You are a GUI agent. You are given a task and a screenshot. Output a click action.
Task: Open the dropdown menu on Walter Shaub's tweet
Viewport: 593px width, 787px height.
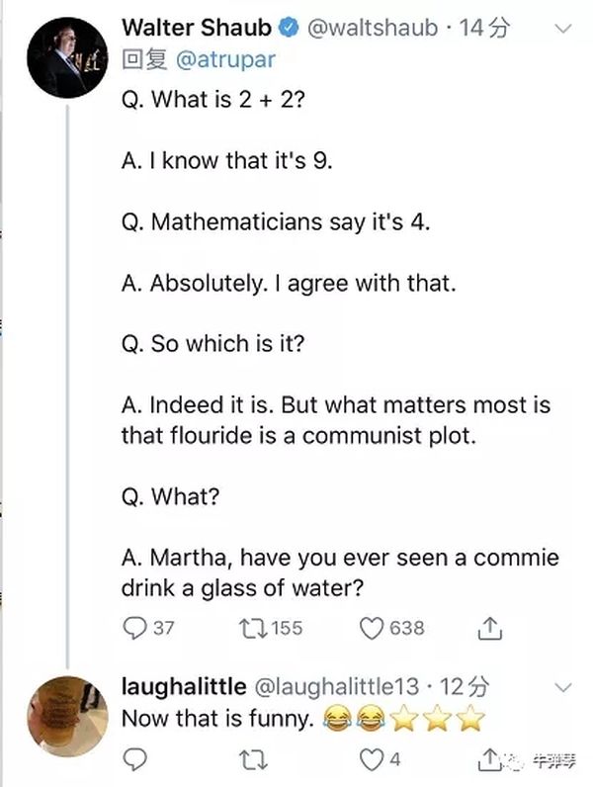(x=562, y=30)
